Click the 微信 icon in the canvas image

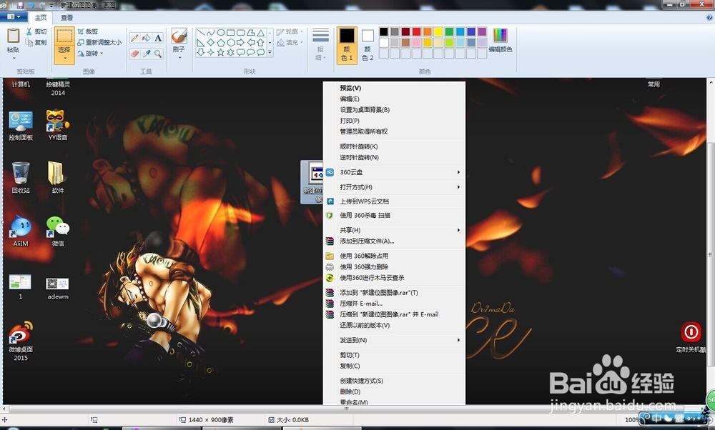(x=58, y=231)
